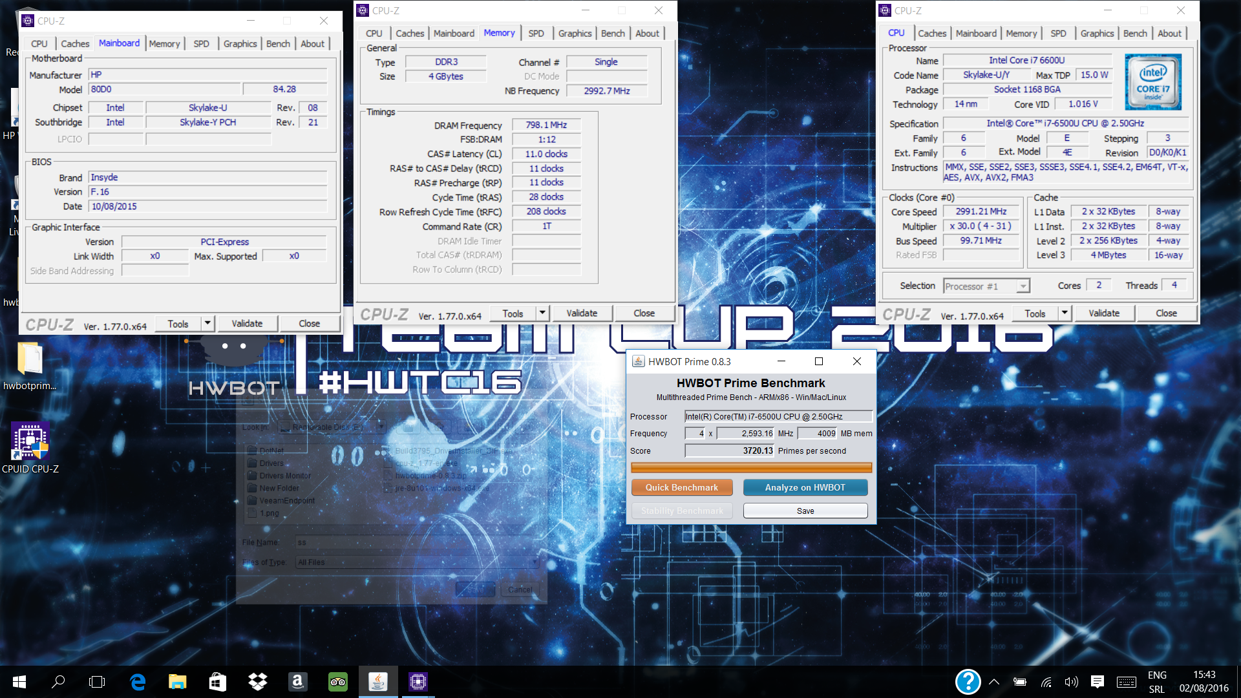Open the volume speaker tray icon
1241x698 pixels.
[x=1072, y=681]
